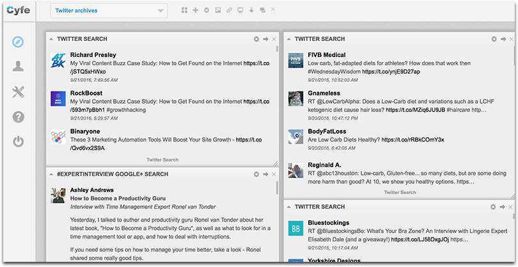
Task: Open the RockBoost tweet author name
Action: point(86,93)
